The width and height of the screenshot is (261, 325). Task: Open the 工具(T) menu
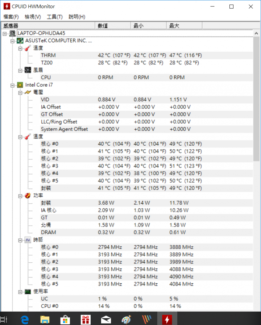55,17
